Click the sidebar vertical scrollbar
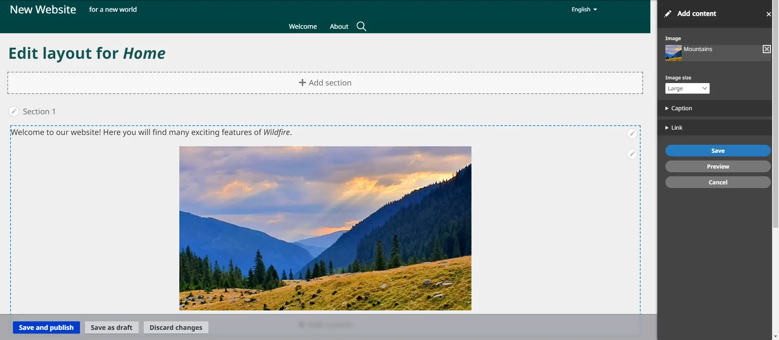Screen dimensions: 779x340 point(775,122)
